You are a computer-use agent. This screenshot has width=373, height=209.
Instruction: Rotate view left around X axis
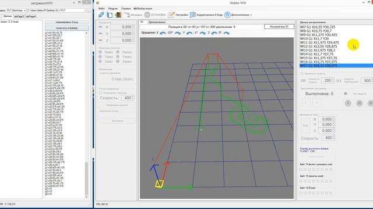click(x=163, y=33)
